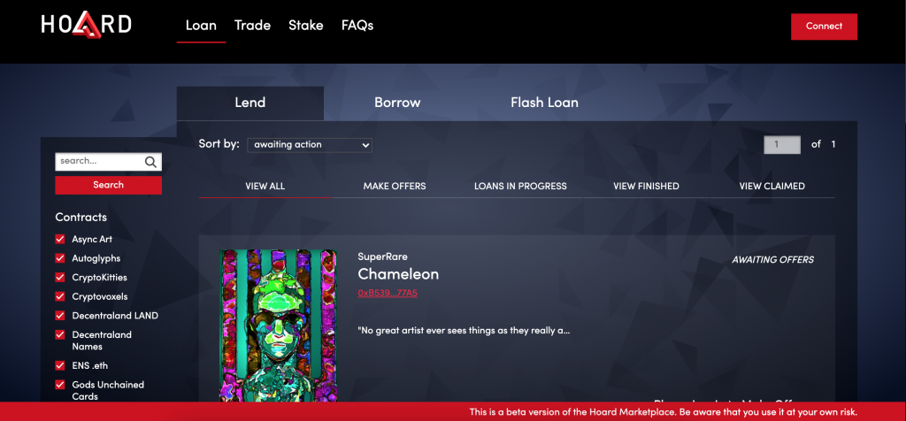Image resolution: width=906 pixels, height=421 pixels.
Task: Go to the Stake page
Action: (305, 26)
